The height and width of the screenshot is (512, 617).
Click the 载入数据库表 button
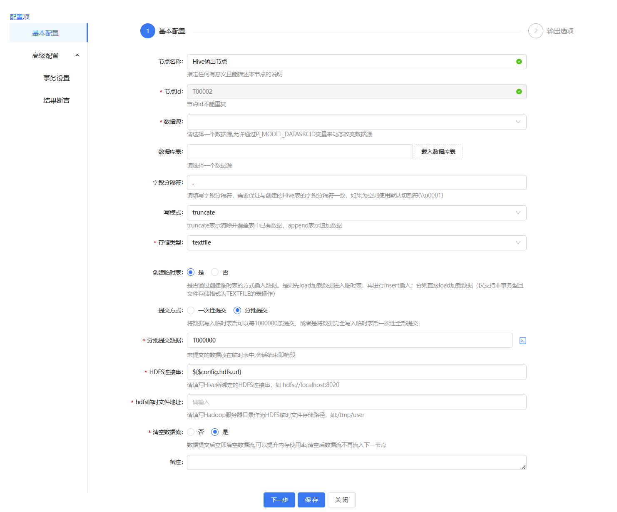click(x=438, y=152)
